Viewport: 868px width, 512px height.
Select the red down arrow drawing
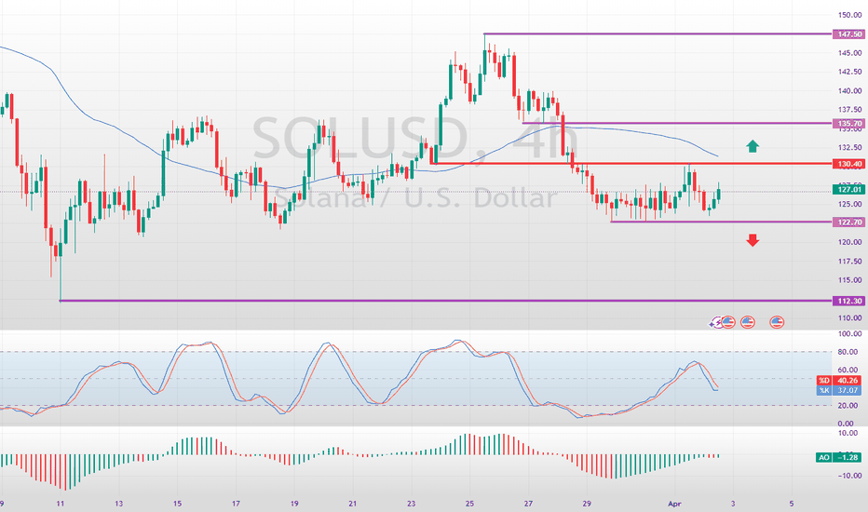753,239
